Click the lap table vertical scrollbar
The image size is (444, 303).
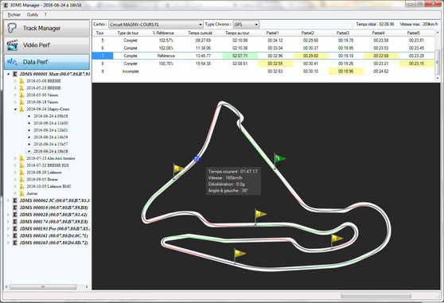tap(437, 56)
